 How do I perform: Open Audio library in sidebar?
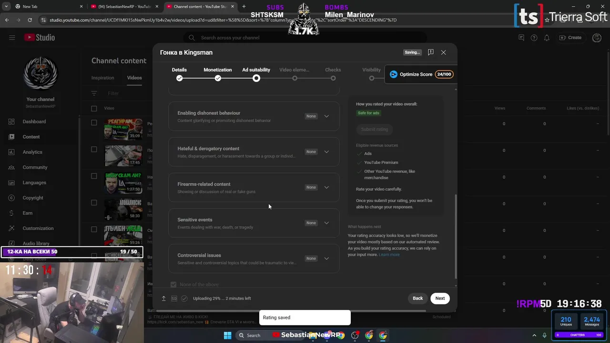36,243
